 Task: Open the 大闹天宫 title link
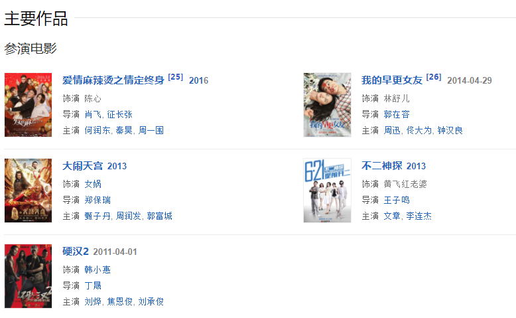(83, 166)
